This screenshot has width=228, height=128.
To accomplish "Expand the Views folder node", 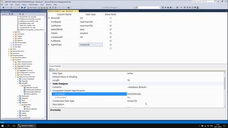I will 9,49.
